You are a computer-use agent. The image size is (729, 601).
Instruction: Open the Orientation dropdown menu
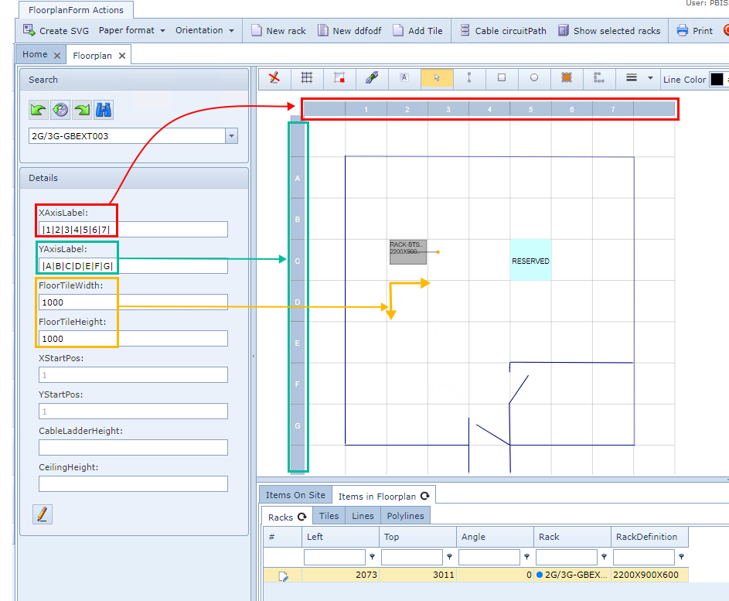click(x=205, y=31)
